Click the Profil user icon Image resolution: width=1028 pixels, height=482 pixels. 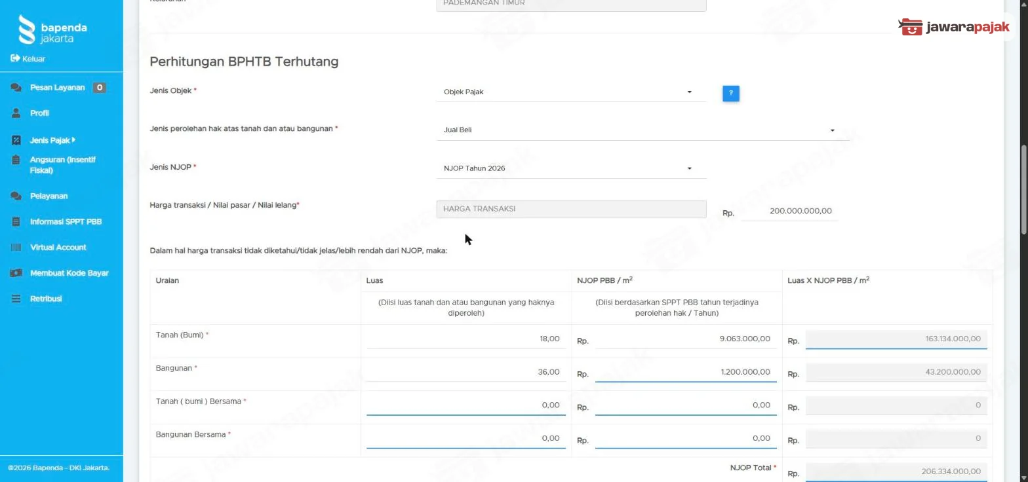tap(16, 113)
